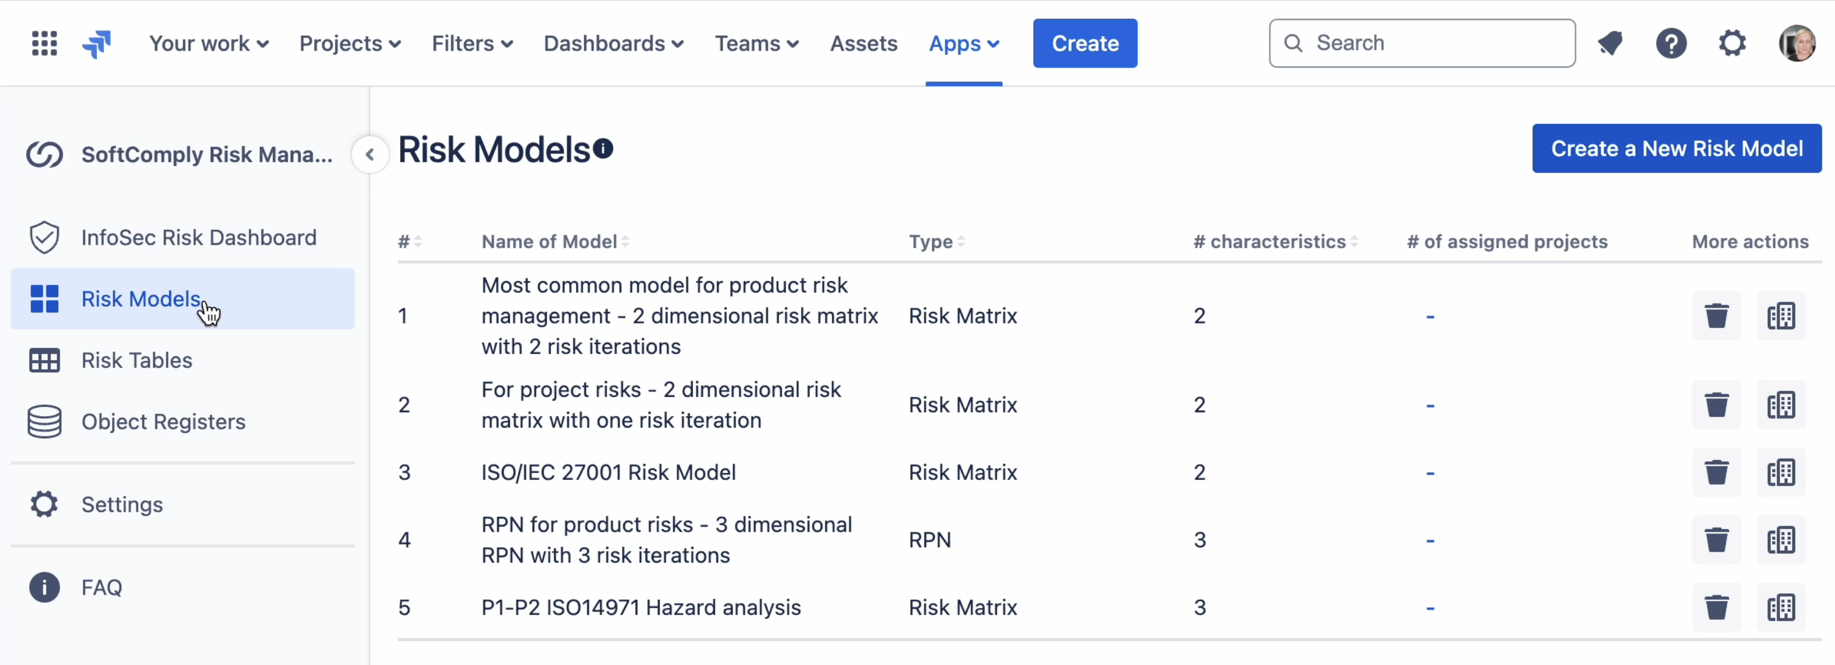Viewport: 1835px width, 665px height.
Task: Open your profile avatar picture
Action: pos(1797,43)
